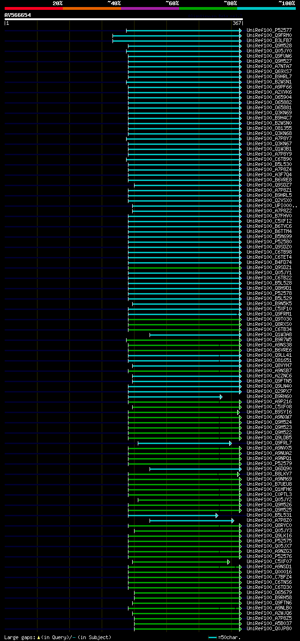
Task: Select hit label UniRef100_P52575
Action: 269,541
